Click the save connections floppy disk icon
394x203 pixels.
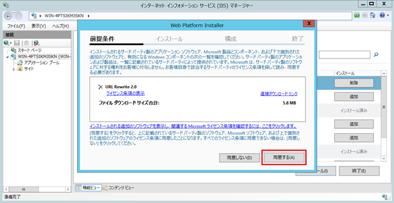tap(17, 43)
